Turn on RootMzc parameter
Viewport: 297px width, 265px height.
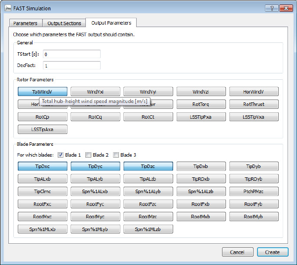(148, 217)
